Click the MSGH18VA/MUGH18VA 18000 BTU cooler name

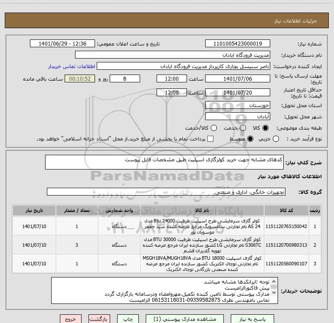202,264
